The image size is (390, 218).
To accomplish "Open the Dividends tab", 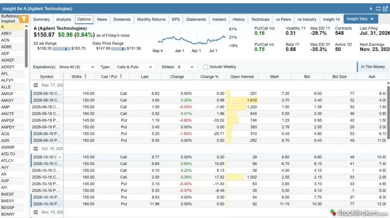I will (x=122, y=19).
